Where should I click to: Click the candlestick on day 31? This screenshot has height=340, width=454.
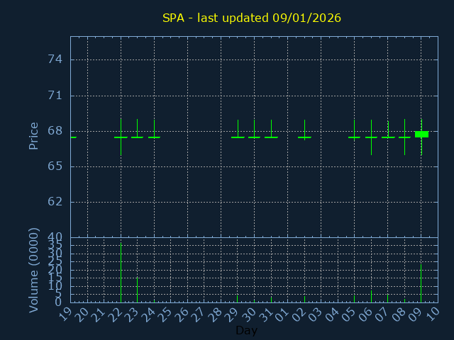pos(271,137)
